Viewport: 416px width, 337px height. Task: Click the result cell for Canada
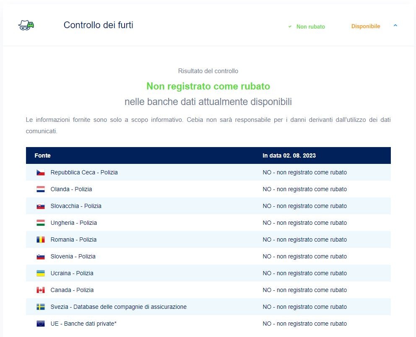tap(304, 290)
